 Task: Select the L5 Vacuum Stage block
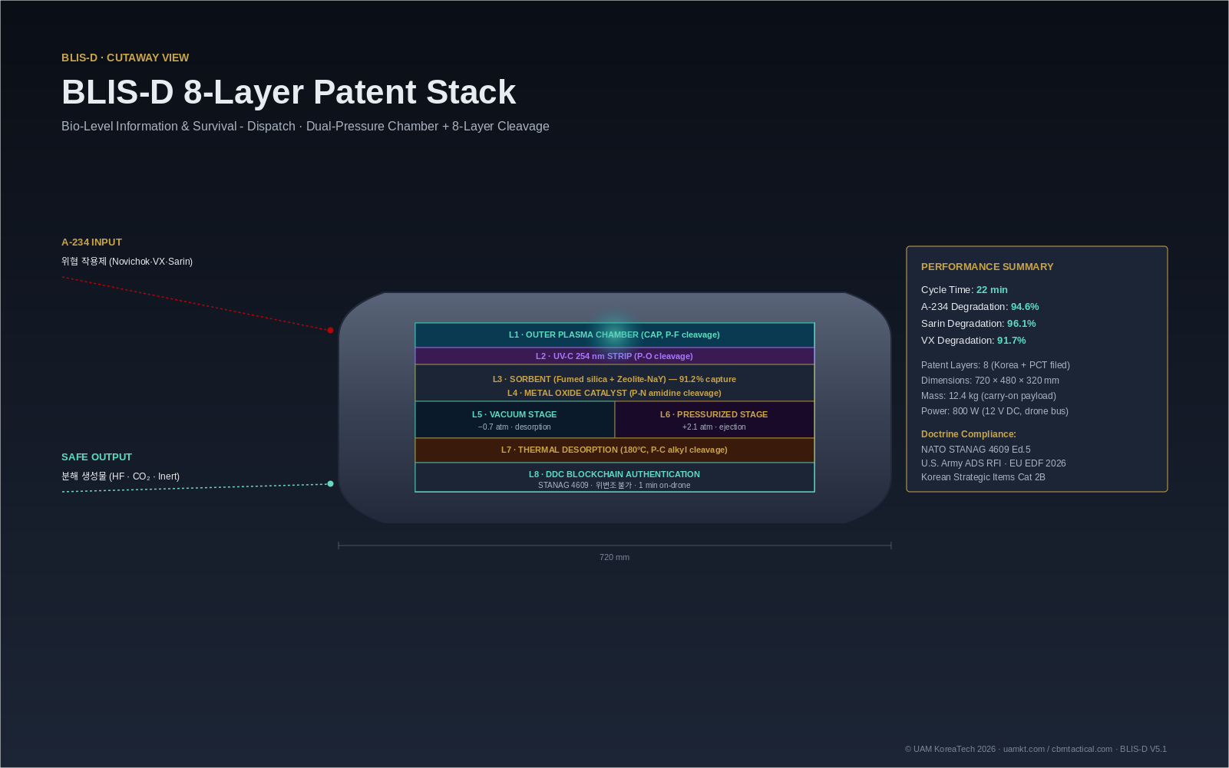[x=514, y=420]
